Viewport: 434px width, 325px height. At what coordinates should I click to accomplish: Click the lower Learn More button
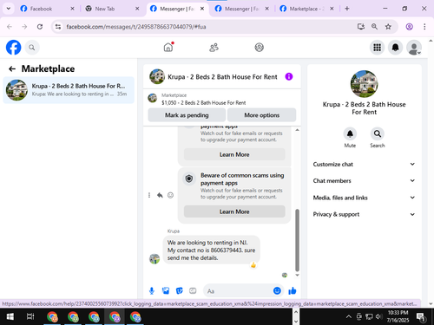(234, 211)
